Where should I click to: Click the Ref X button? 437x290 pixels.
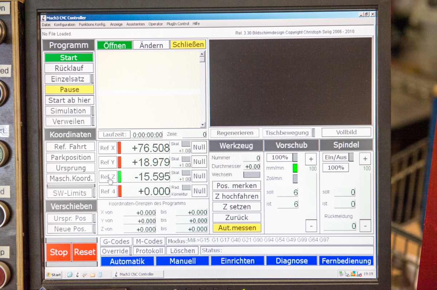107,148
